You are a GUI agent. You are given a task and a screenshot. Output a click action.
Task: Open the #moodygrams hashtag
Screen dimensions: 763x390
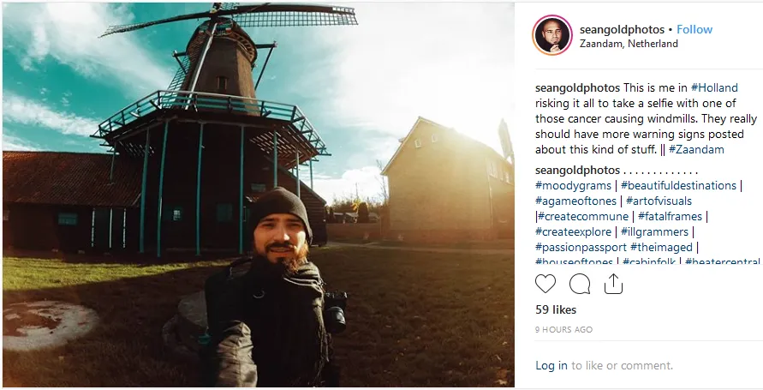coord(573,185)
